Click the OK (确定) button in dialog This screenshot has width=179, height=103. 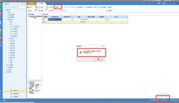pos(98,59)
